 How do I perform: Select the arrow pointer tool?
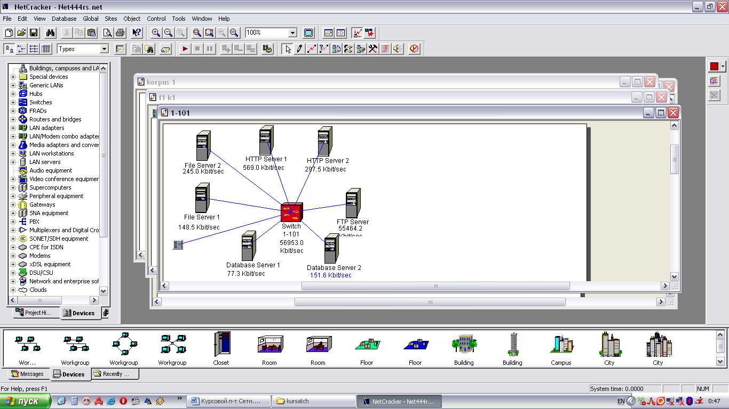click(288, 49)
